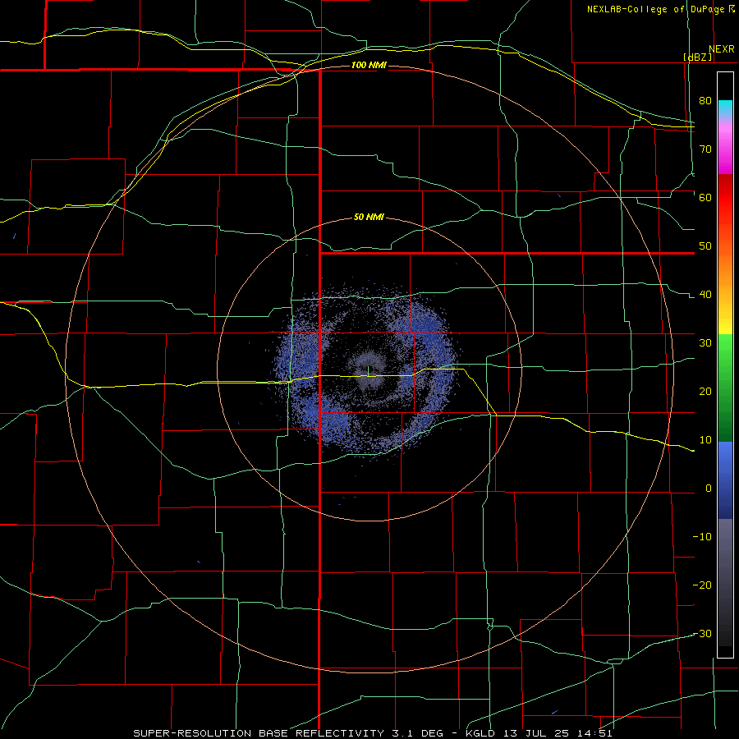This screenshot has height=739, width=739.
Task: Click the 60 value on dBZ scale
Action: click(705, 197)
